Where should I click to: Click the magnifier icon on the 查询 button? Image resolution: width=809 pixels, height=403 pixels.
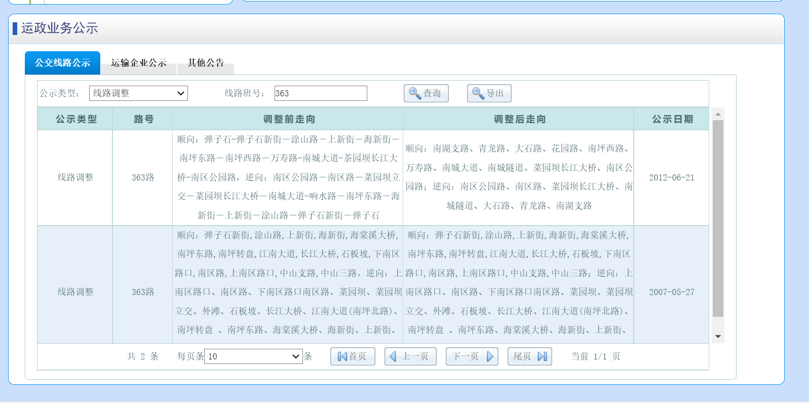pos(415,93)
